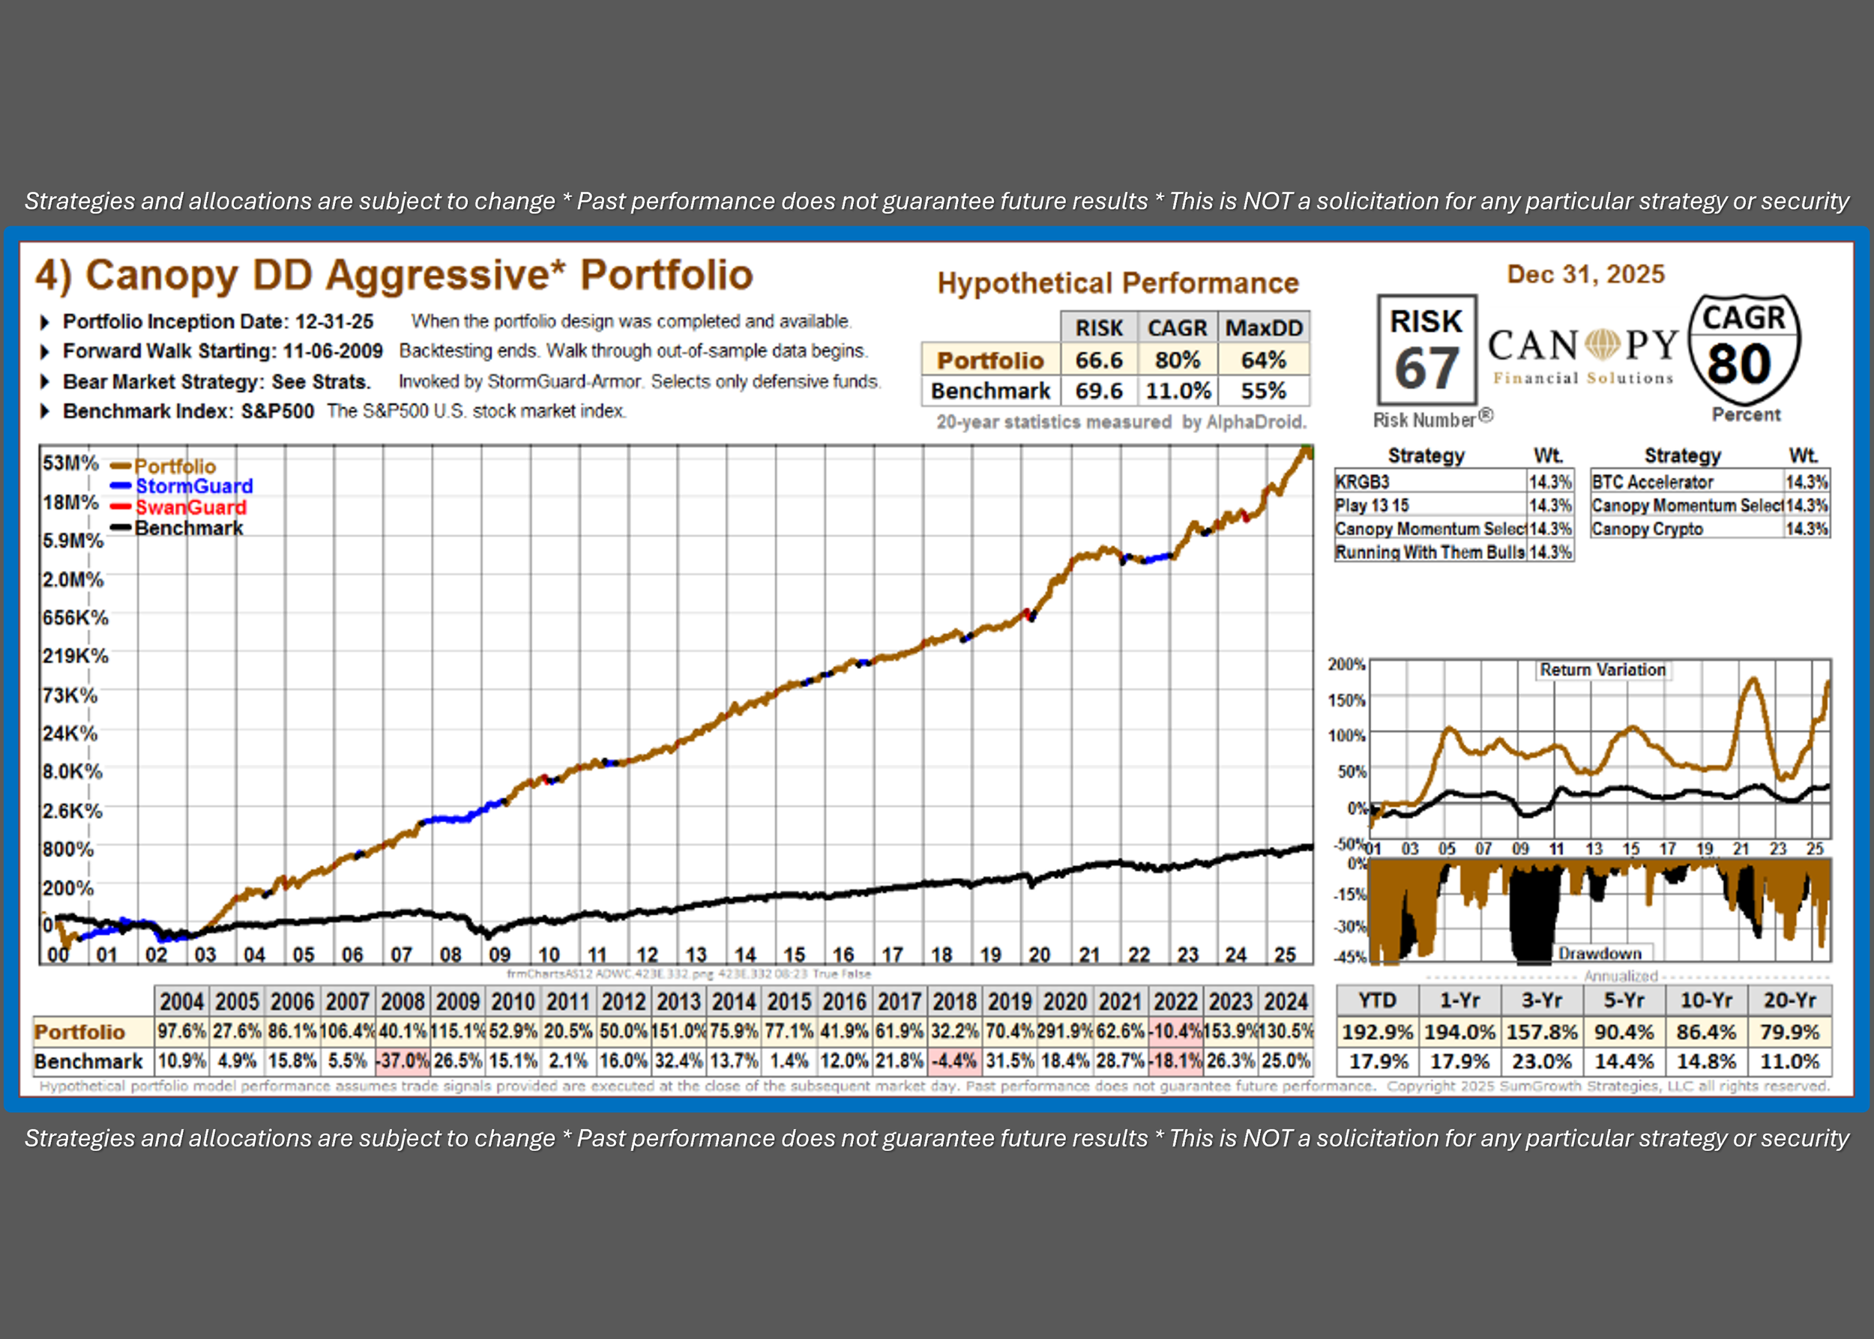The height and width of the screenshot is (1339, 1874).
Task: Click the Drawdown chart label
Action: coord(1600,953)
